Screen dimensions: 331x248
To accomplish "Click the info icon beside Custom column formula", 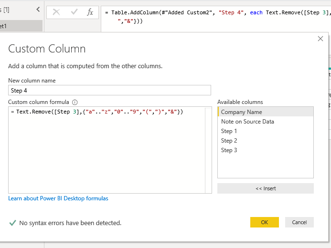I will coord(75,102).
